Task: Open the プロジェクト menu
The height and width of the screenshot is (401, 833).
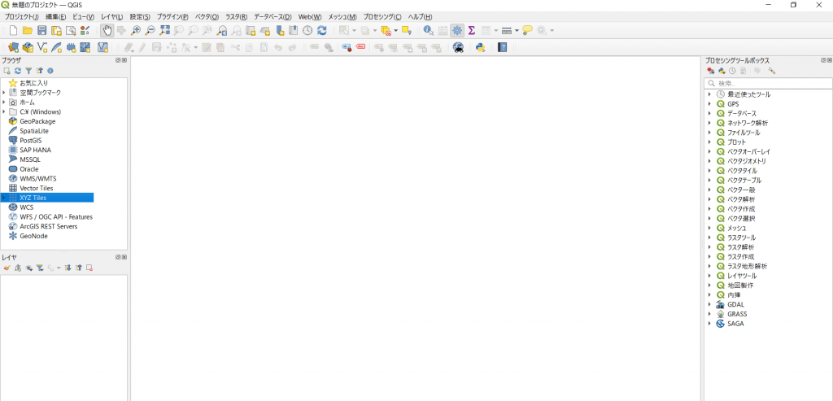Action: tap(21, 17)
